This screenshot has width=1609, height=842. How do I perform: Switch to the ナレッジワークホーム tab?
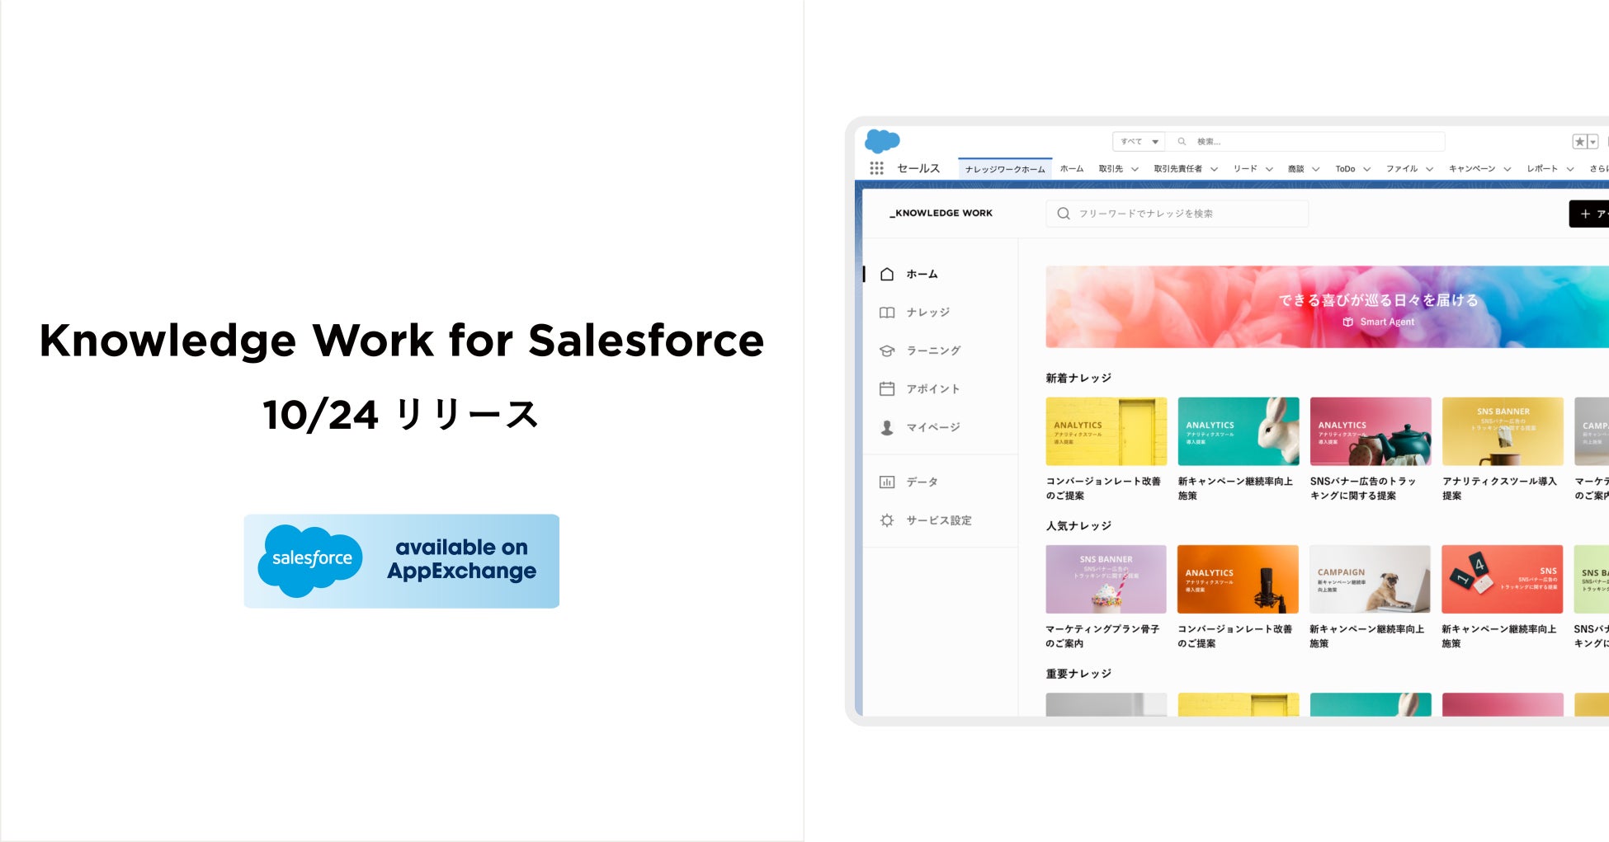coord(1005,169)
